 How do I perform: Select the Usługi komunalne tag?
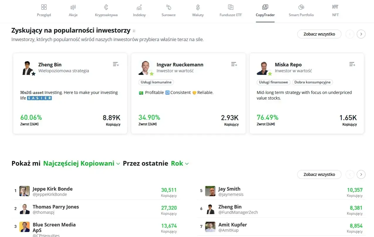click(x=156, y=82)
